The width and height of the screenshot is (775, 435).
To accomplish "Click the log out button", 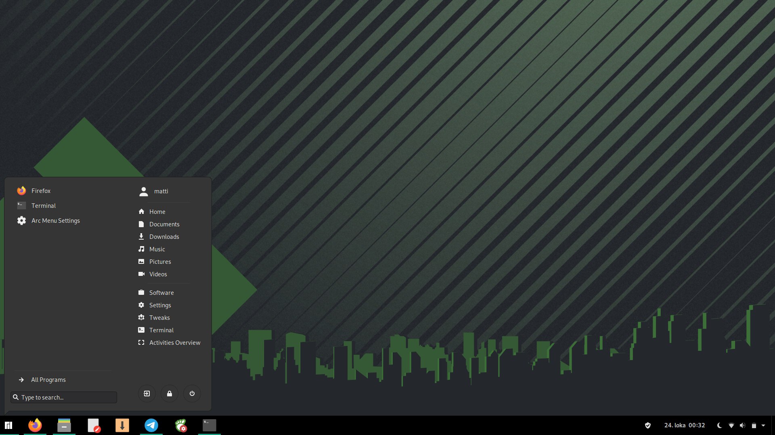I will coord(147,394).
